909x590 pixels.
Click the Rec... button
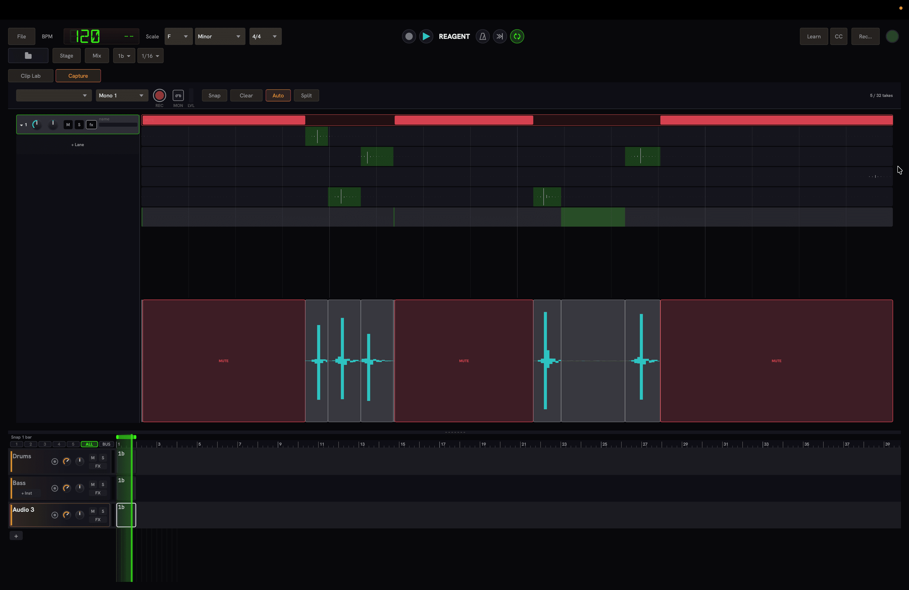click(866, 37)
